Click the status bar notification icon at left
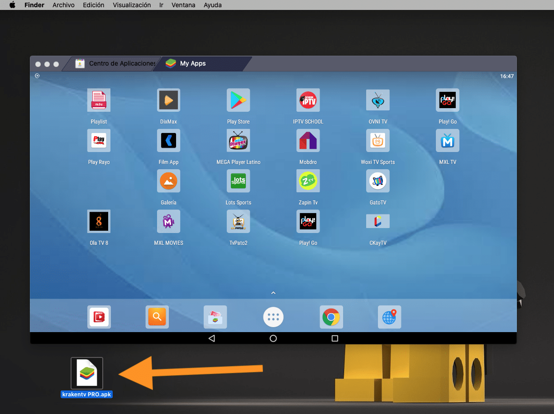The width and height of the screenshot is (554, 414). pyautogui.click(x=37, y=76)
